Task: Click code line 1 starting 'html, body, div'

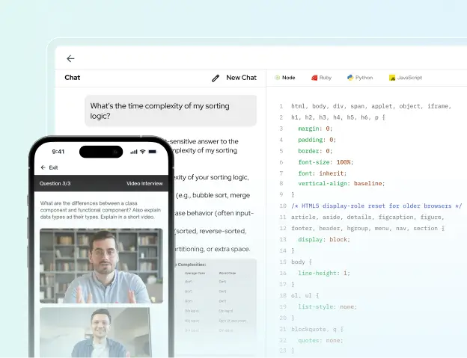Action: [371, 106]
